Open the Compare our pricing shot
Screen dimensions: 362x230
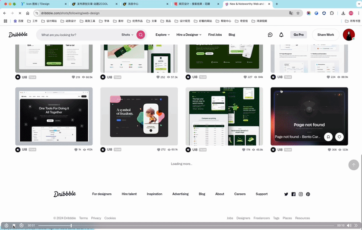(224, 116)
